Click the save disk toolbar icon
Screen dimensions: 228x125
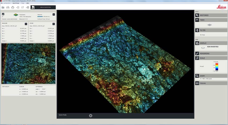[8, 7]
